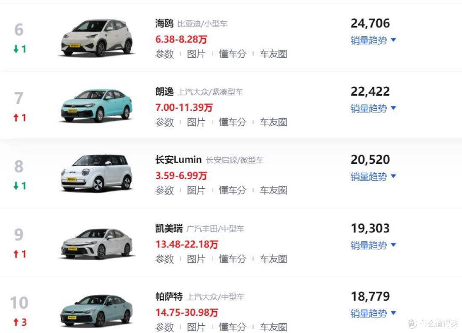The width and height of the screenshot is (462, 333).
Task: Open 懂车分 link for 长安Lumin
Action: coord(232,190)
